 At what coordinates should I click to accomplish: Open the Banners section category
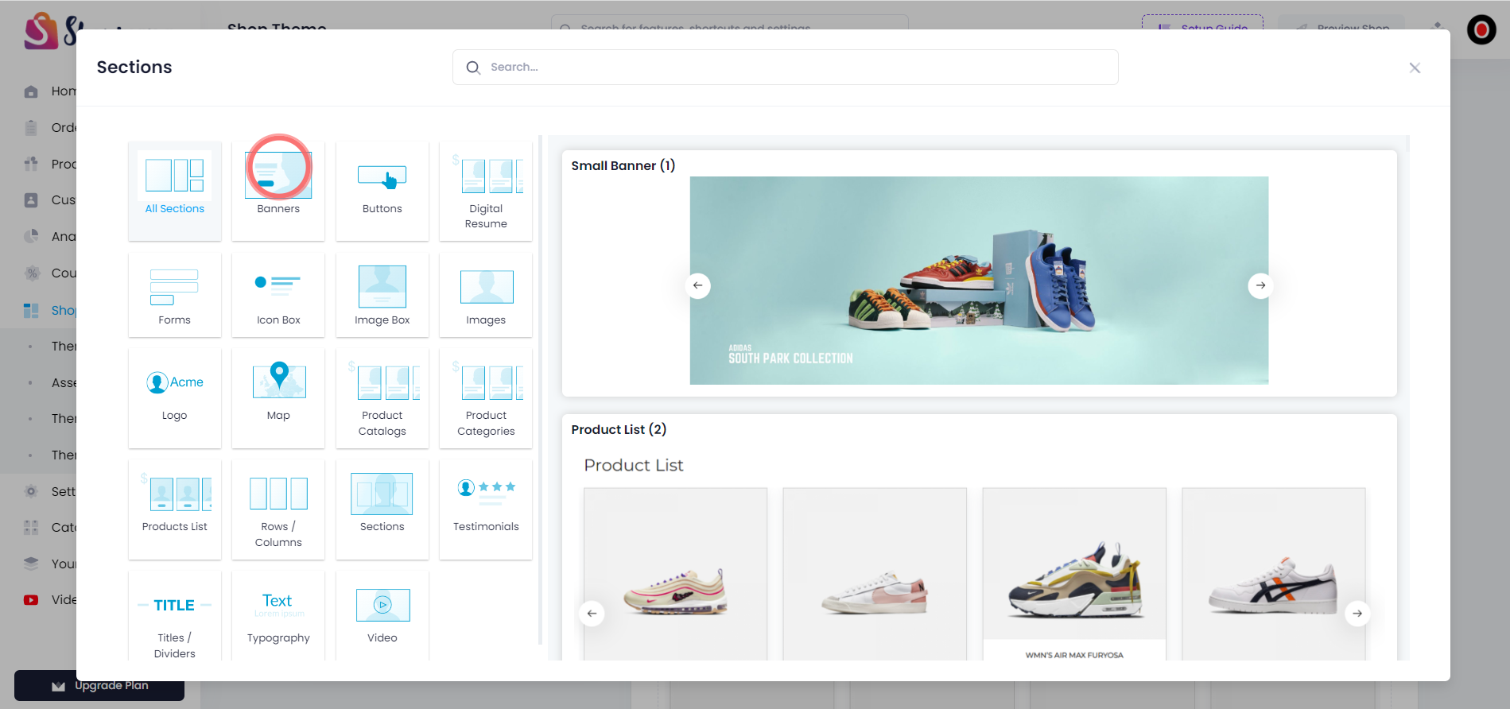278,192
